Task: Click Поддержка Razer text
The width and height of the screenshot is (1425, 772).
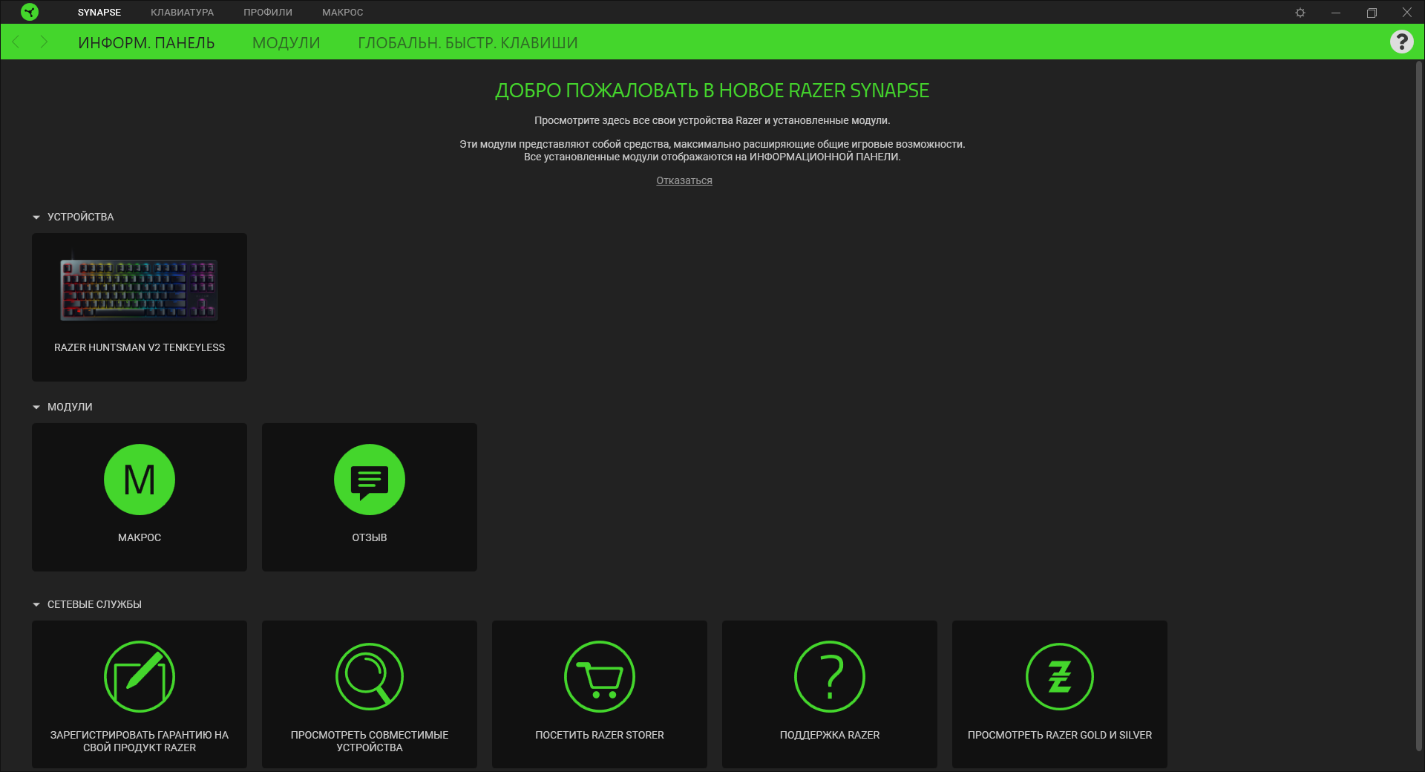Action: [830, 735]
